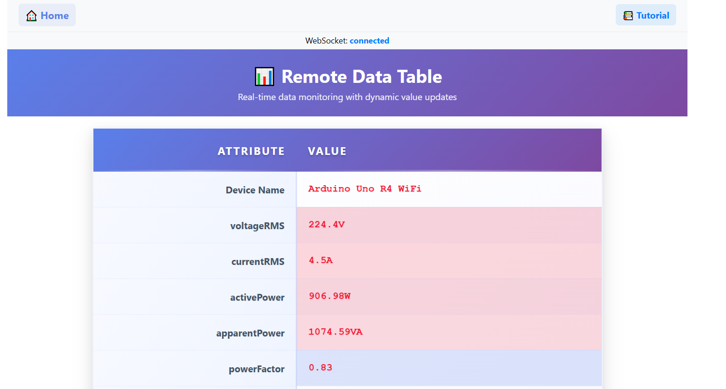
Task: Click the 4.5A current value
Action: tap(321, 260)
